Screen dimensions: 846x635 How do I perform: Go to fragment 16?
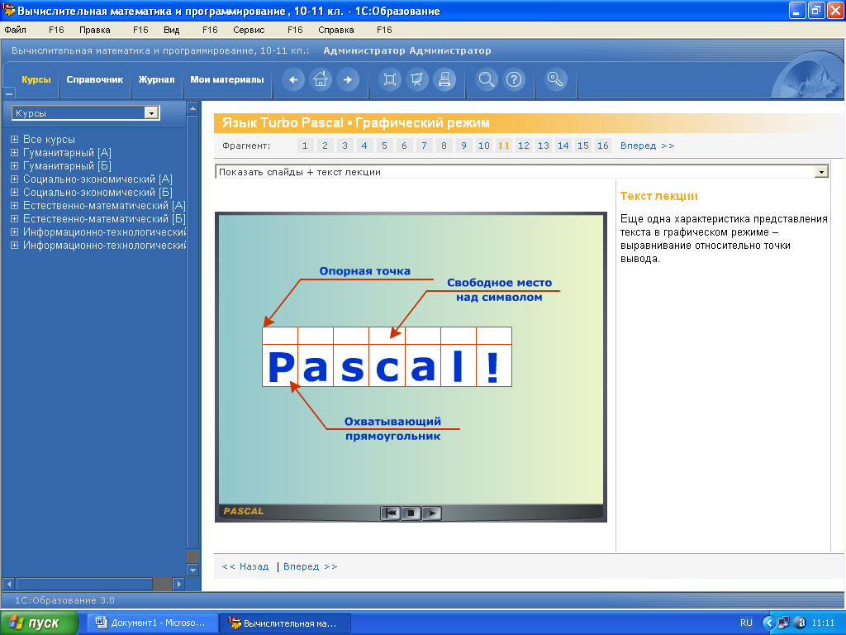coord(602,146)
